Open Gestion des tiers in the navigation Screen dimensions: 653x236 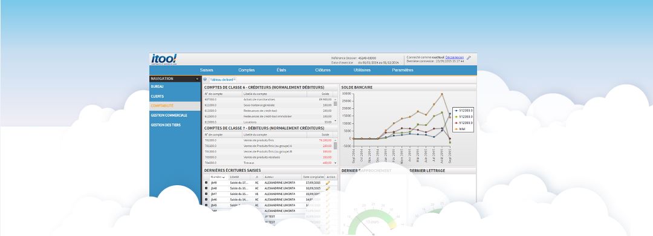point(175,125)
